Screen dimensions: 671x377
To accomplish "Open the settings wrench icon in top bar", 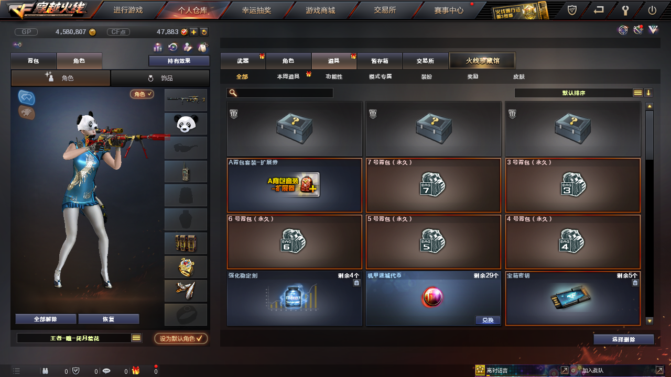I will (625, 10).
